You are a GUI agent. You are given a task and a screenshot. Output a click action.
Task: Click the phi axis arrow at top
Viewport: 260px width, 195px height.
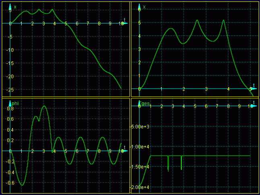(x=10, y=104)
